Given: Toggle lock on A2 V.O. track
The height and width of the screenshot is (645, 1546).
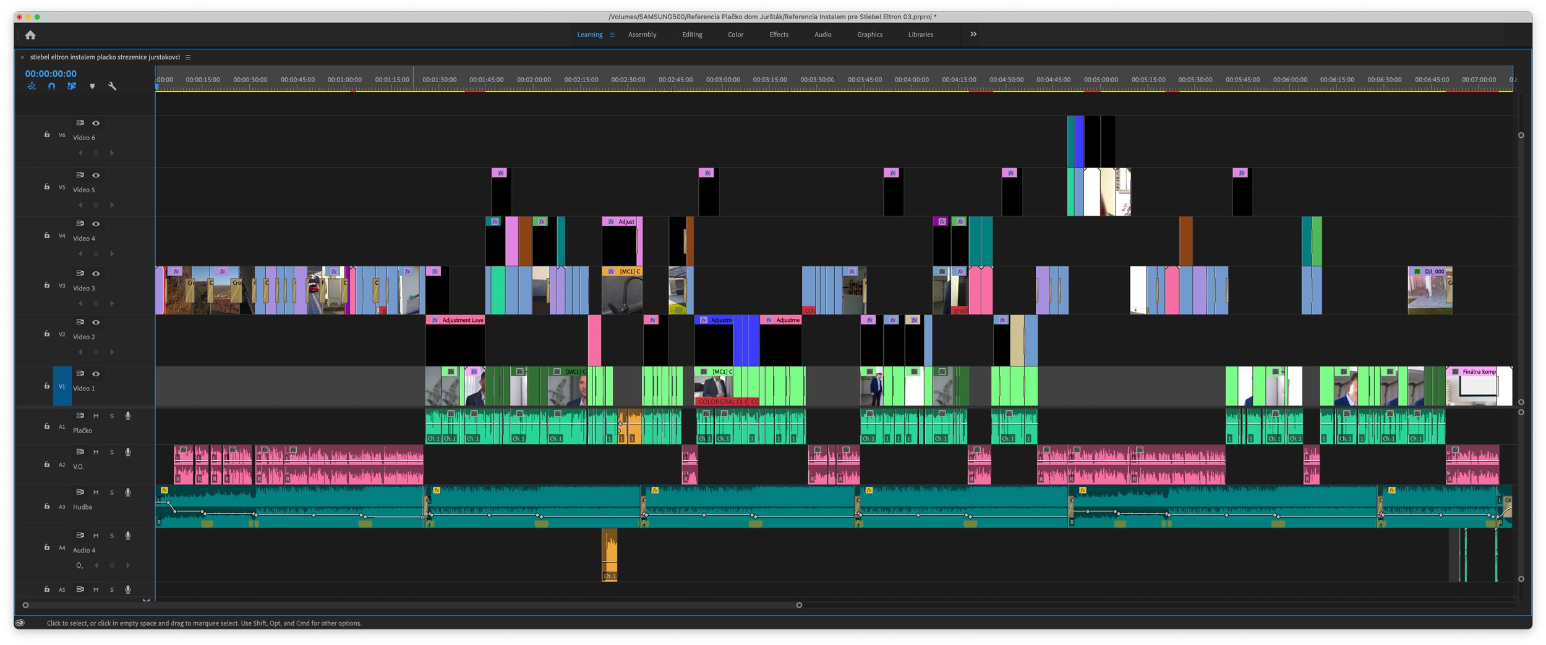Looking at the screenshot, I should pyautogui.click(x=47, y=465).
